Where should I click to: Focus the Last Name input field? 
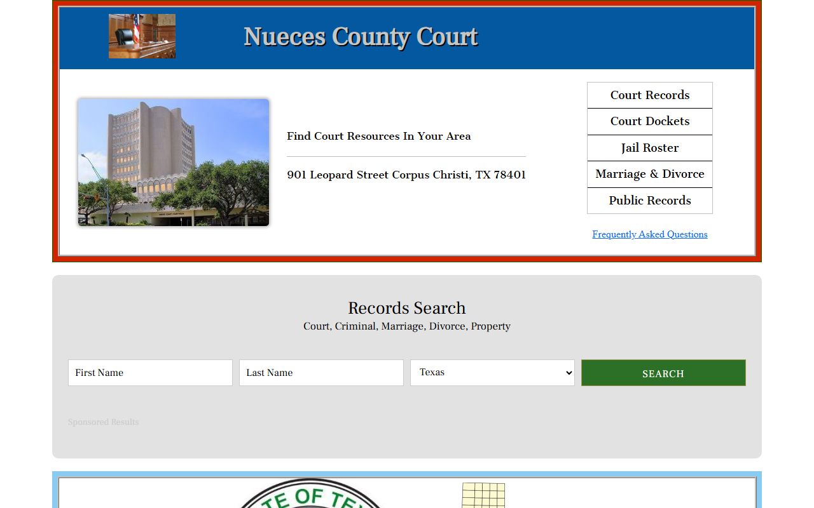[x=321, y=373]
